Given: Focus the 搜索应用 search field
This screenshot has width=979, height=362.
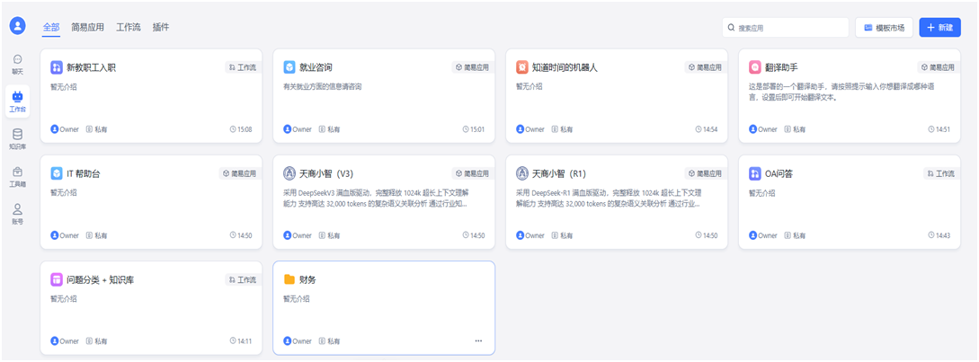Looking at the screenshot, I should [x=791, y=28].
